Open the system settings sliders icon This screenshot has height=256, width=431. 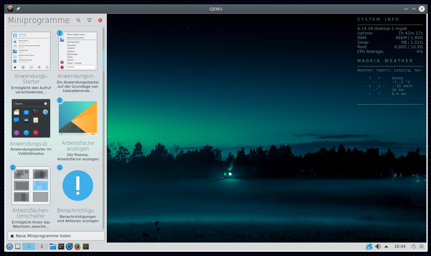(x=61, y=246)
